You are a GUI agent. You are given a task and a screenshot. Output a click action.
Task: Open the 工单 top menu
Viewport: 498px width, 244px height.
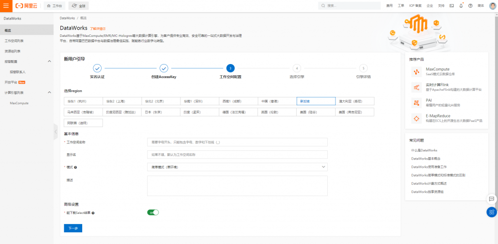coord(401,6)
